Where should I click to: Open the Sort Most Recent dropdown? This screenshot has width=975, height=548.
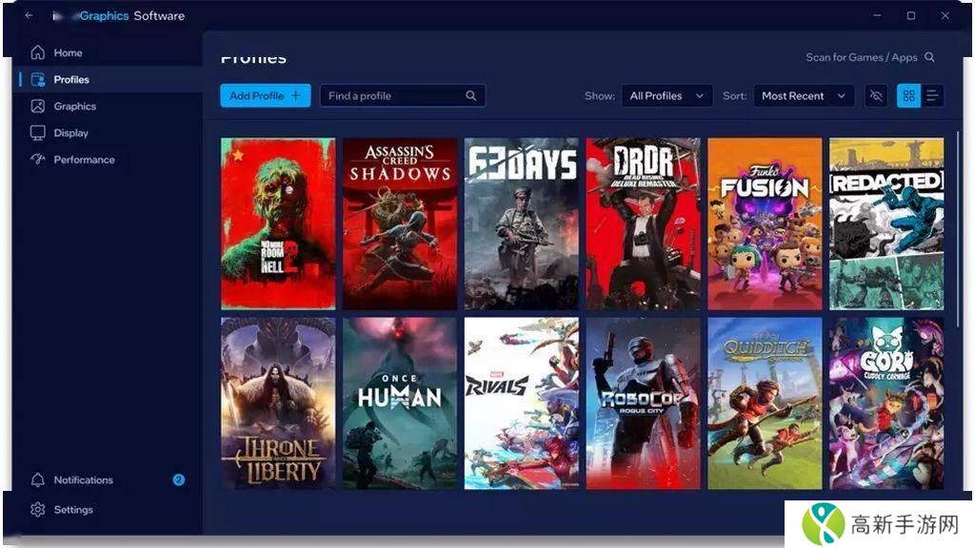(804, 96)
